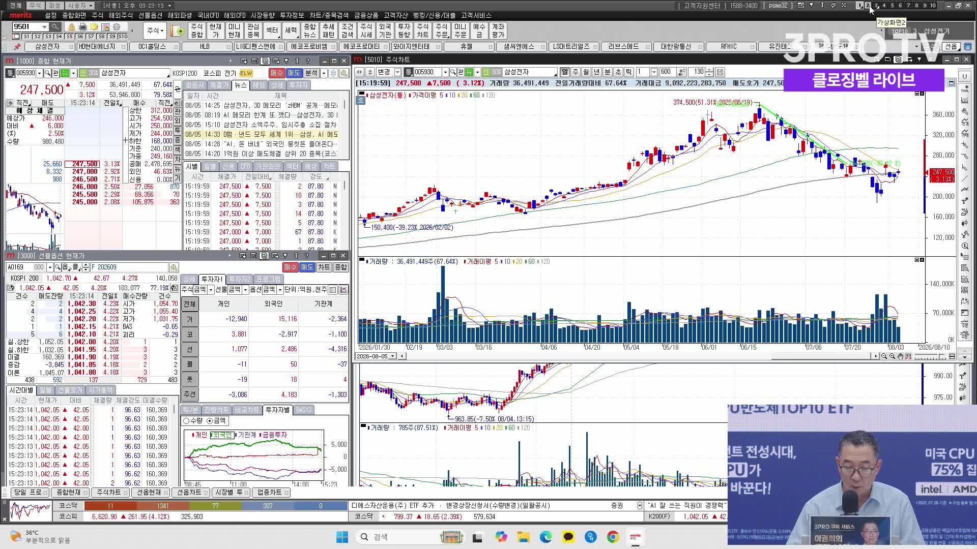Click the printer icon in top toolbar
The width and height of the screenshot is (977, 549).
pos(82,27)
